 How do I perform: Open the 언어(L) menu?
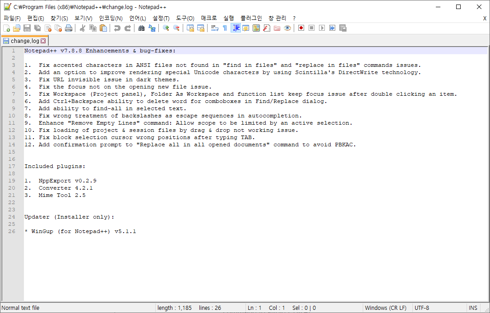[138, 19]
